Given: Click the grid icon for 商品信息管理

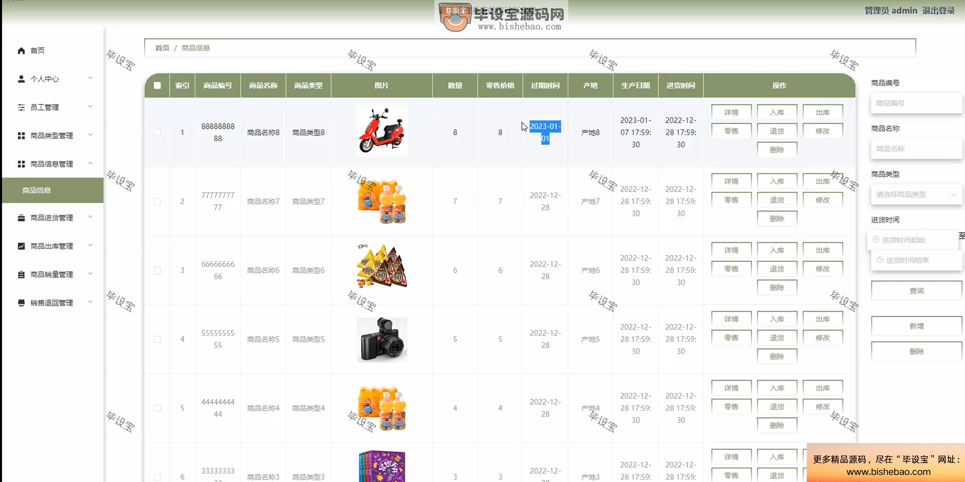Looking at the screenshot, I should point(21,164).
